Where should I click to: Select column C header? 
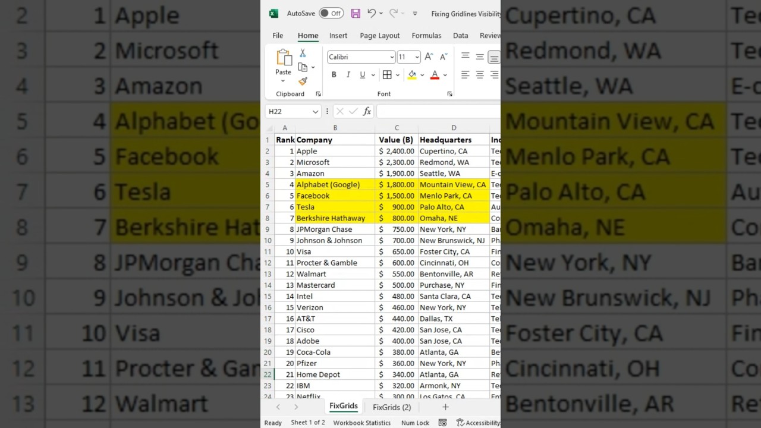tap(397, 128)
